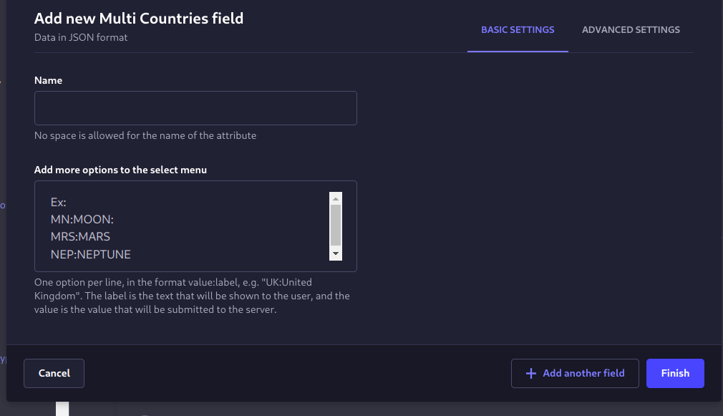
Task: Click the "Add more options to the select menu" label
Action: 121,170
